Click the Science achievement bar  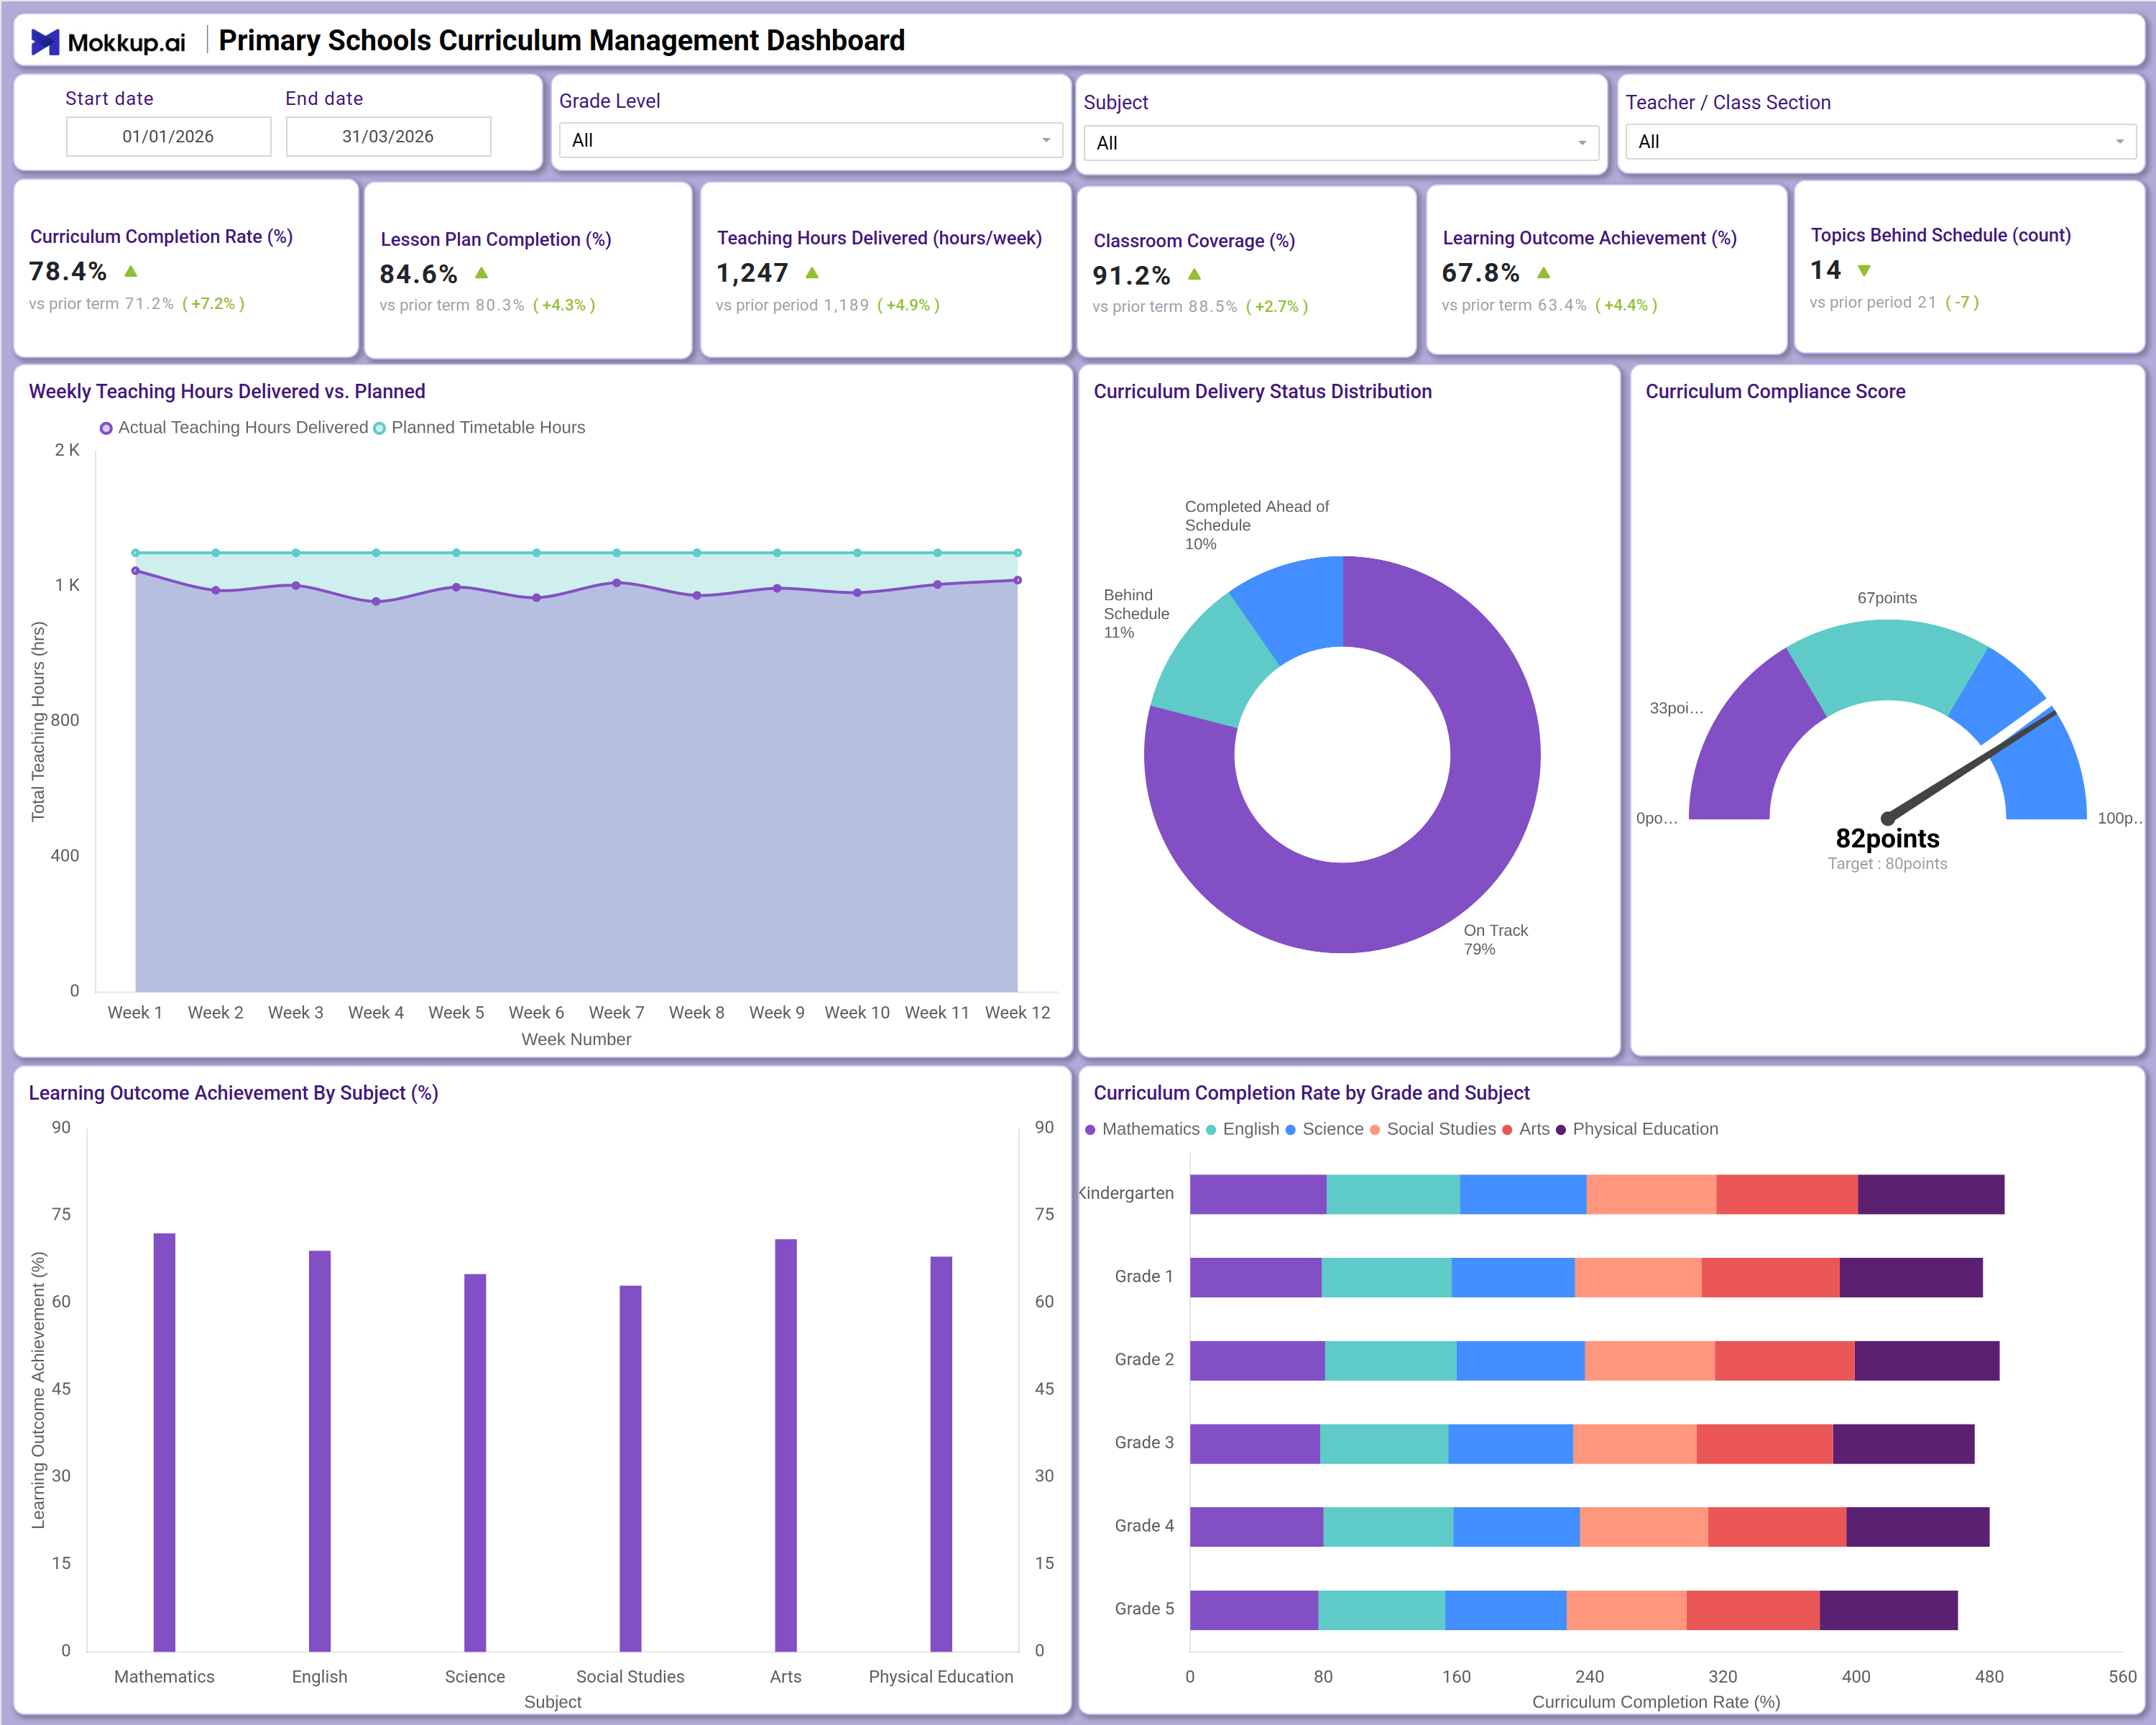coord(475,1462)
